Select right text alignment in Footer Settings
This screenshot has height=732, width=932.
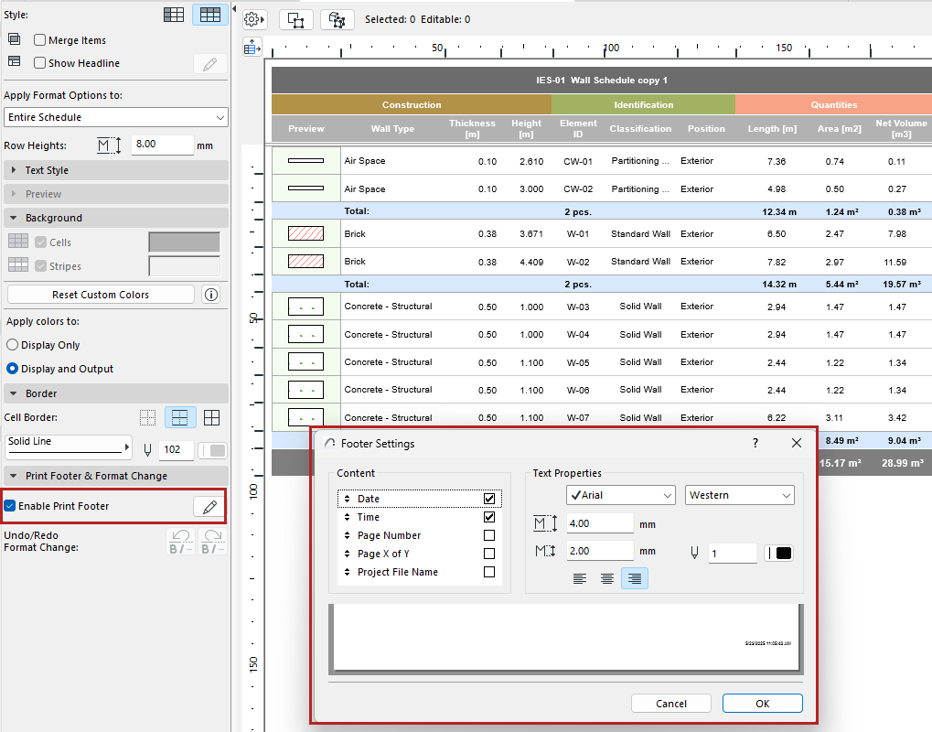[634, 578]
